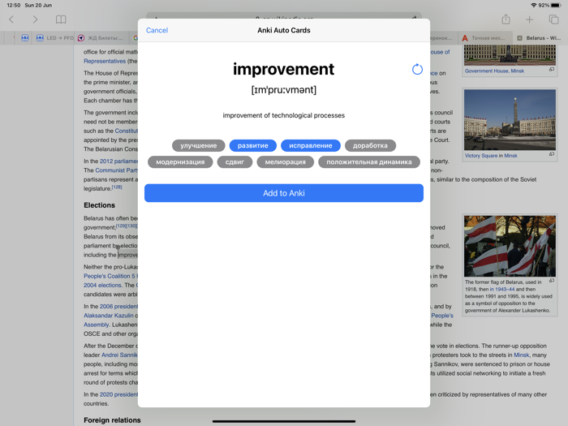The image size is (568, 426).
Task: Open the Victory Square photo thumbnail
Action: [510, 119]
